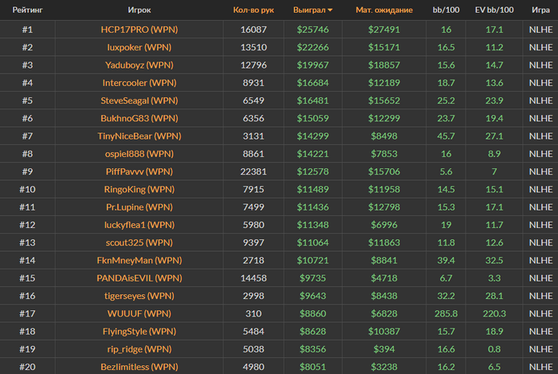
Task: Open TinyNiceBear (WPN) player link
Action: pos(139,136)
